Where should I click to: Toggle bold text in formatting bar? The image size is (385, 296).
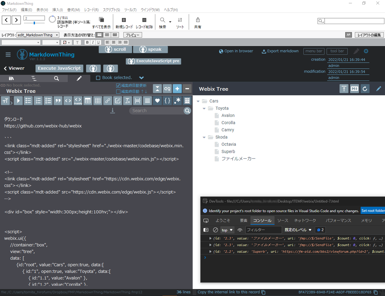[x=87, y=42]
